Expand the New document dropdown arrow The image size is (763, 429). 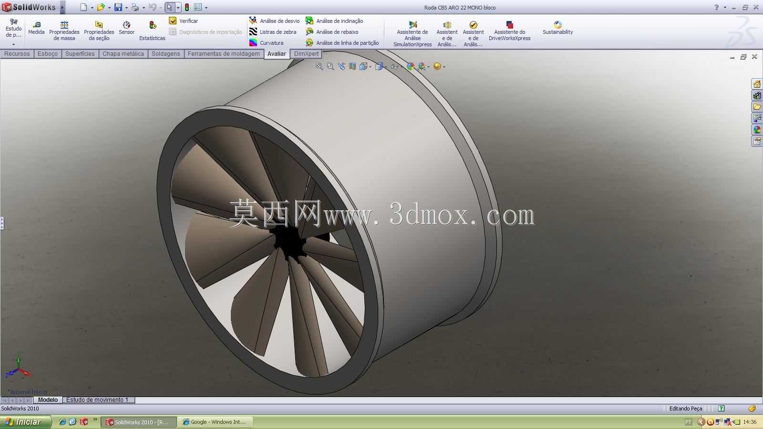pyautogui.click(x=92, y=8)
